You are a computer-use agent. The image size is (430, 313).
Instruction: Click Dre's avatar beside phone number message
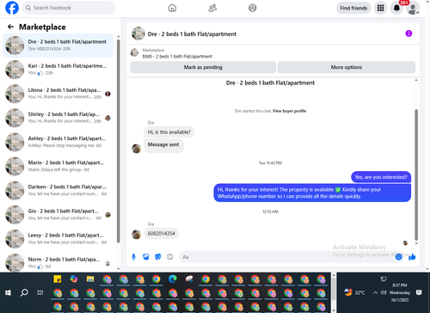[x=136, y=234]
